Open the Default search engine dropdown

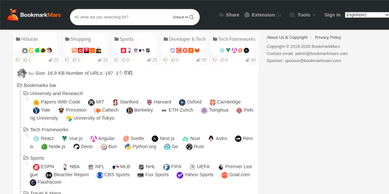click(x=180, y=17)
